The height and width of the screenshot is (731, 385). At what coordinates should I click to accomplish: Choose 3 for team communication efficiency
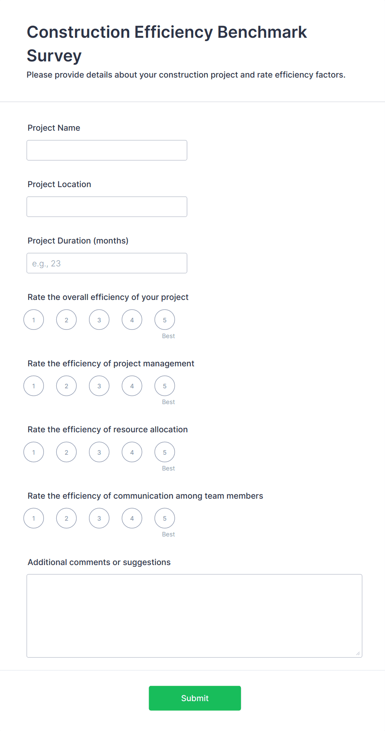[99, 518]
